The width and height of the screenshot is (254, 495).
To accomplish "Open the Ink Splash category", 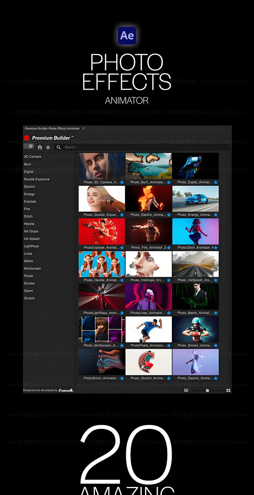I will 32,239.
